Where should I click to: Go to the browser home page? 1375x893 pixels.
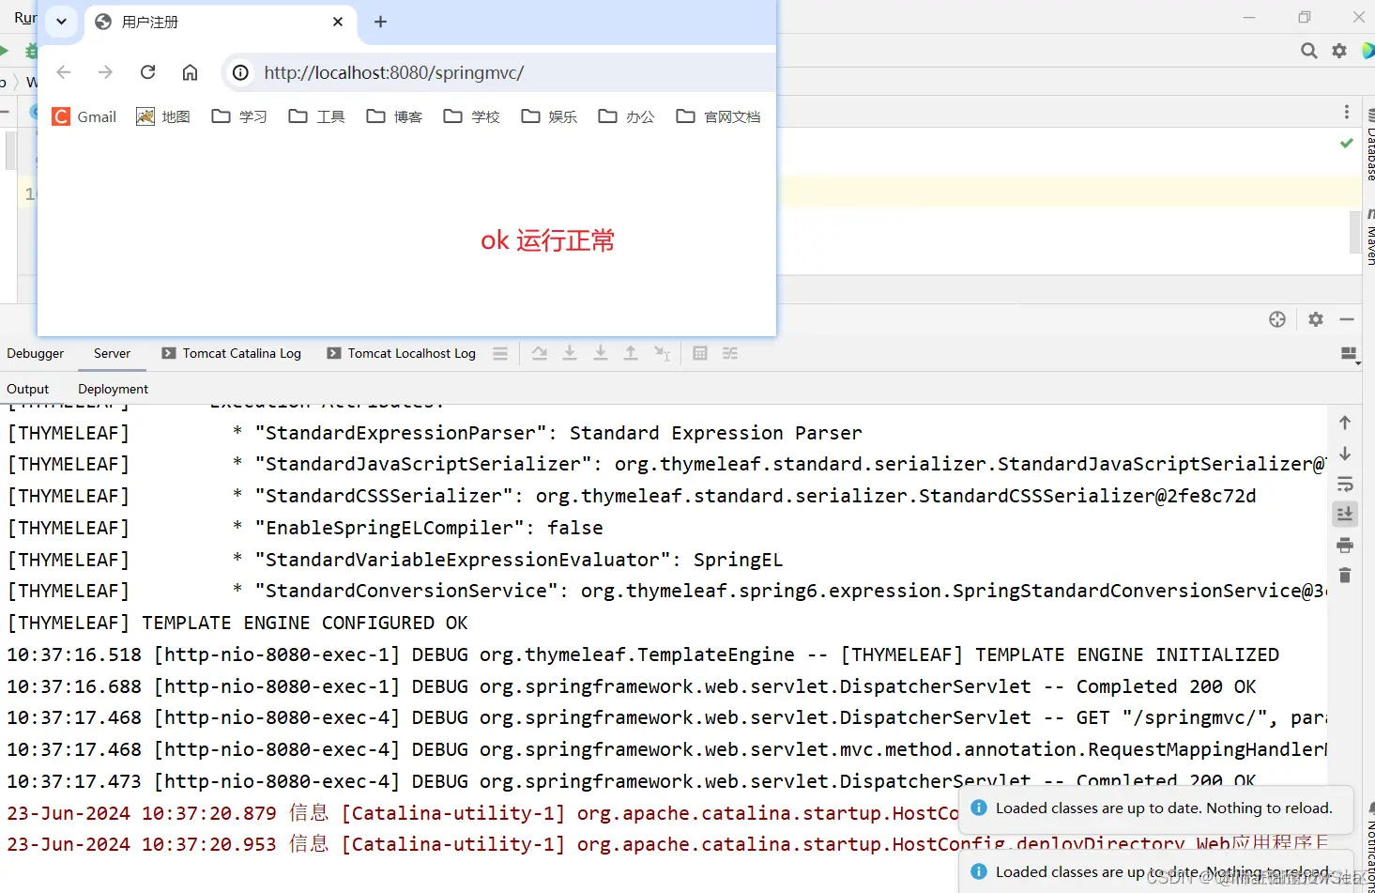190,72
